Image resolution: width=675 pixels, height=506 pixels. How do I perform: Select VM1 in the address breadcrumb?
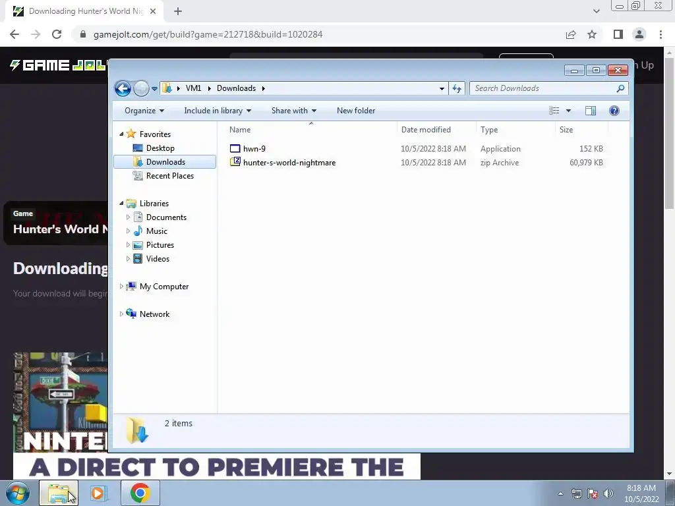[193, 88]
